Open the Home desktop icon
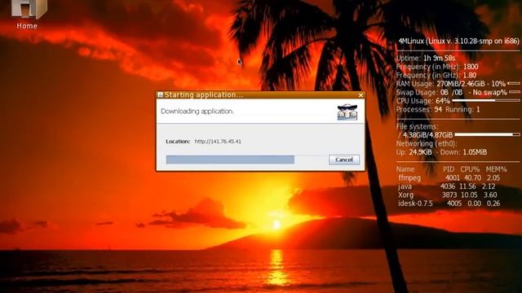The height and width of the screenshot is (293, 522). pyautogui.click(x=27, y=13)
